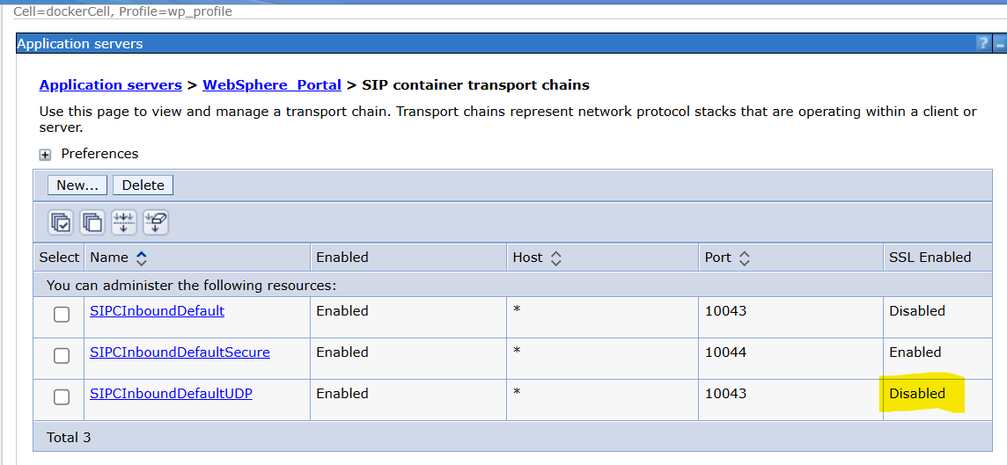Check the SIPCInboundDefaultSecure row checkbox
This screenshot has height=465, width=1007.
coord(62,355)
